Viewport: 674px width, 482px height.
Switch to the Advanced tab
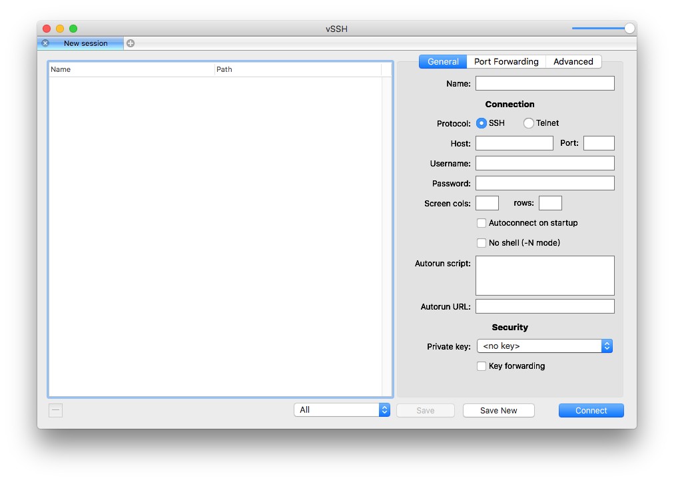(573, 61)
